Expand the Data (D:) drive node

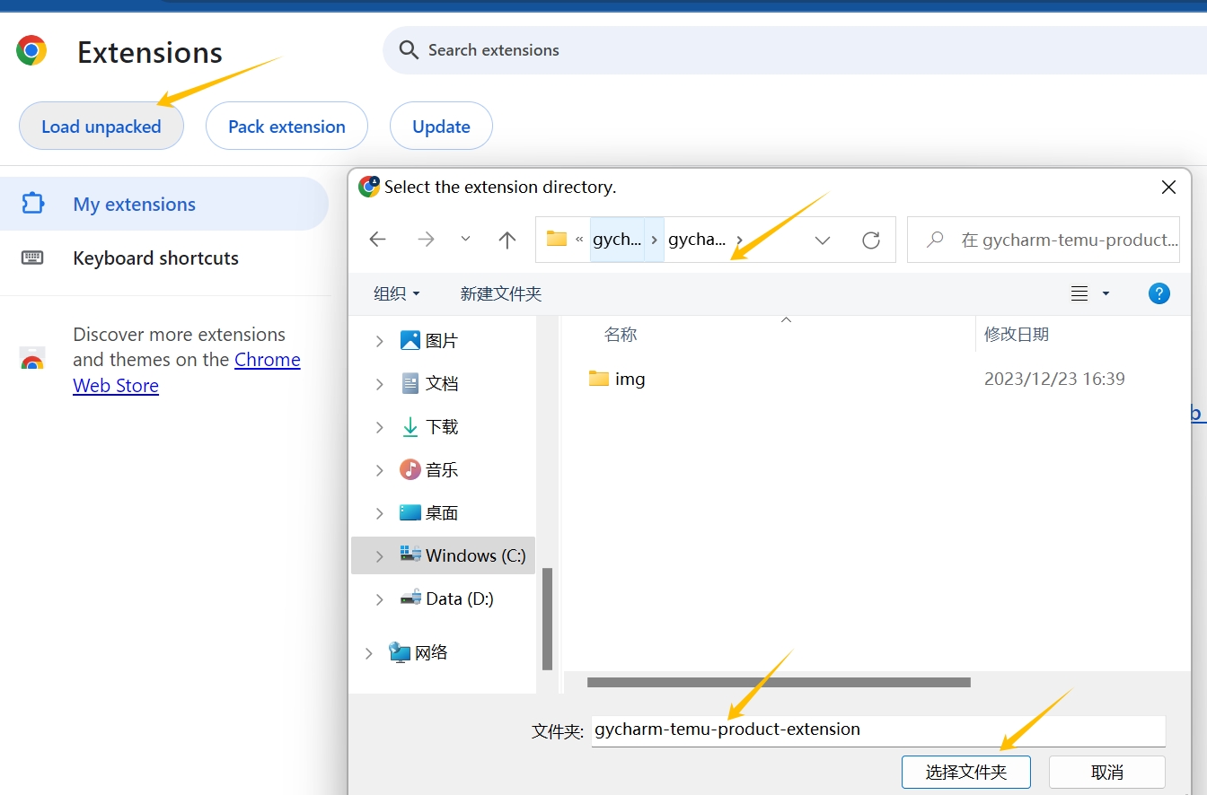click(x=379, y=599)
